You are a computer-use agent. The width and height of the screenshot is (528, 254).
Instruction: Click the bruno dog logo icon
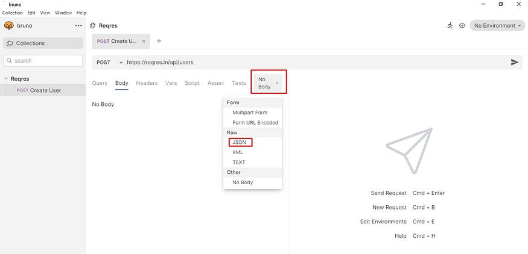pos(9,25)
